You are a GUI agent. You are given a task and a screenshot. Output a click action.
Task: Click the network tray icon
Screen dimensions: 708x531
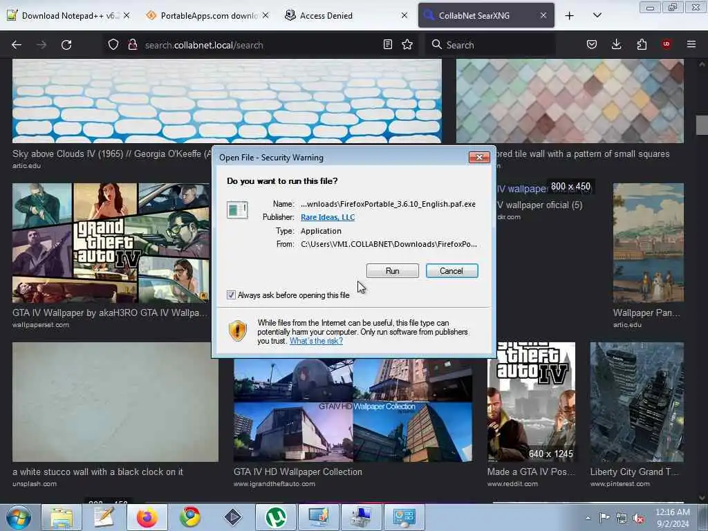pyautogui.click(x=622, y=519)
